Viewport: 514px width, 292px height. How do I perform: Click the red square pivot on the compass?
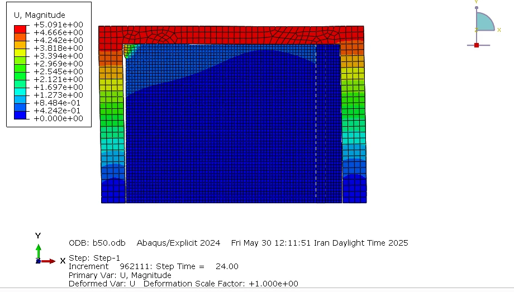tap(476, 45)
